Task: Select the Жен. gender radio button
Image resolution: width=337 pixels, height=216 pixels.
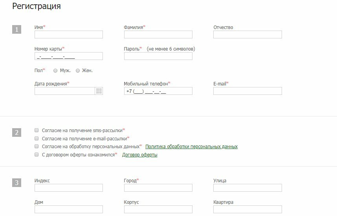Action: (x=78, y=71)
